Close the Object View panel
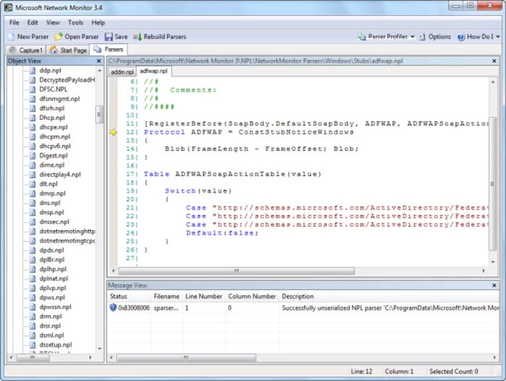506x381 pixels. click(99, 61)
